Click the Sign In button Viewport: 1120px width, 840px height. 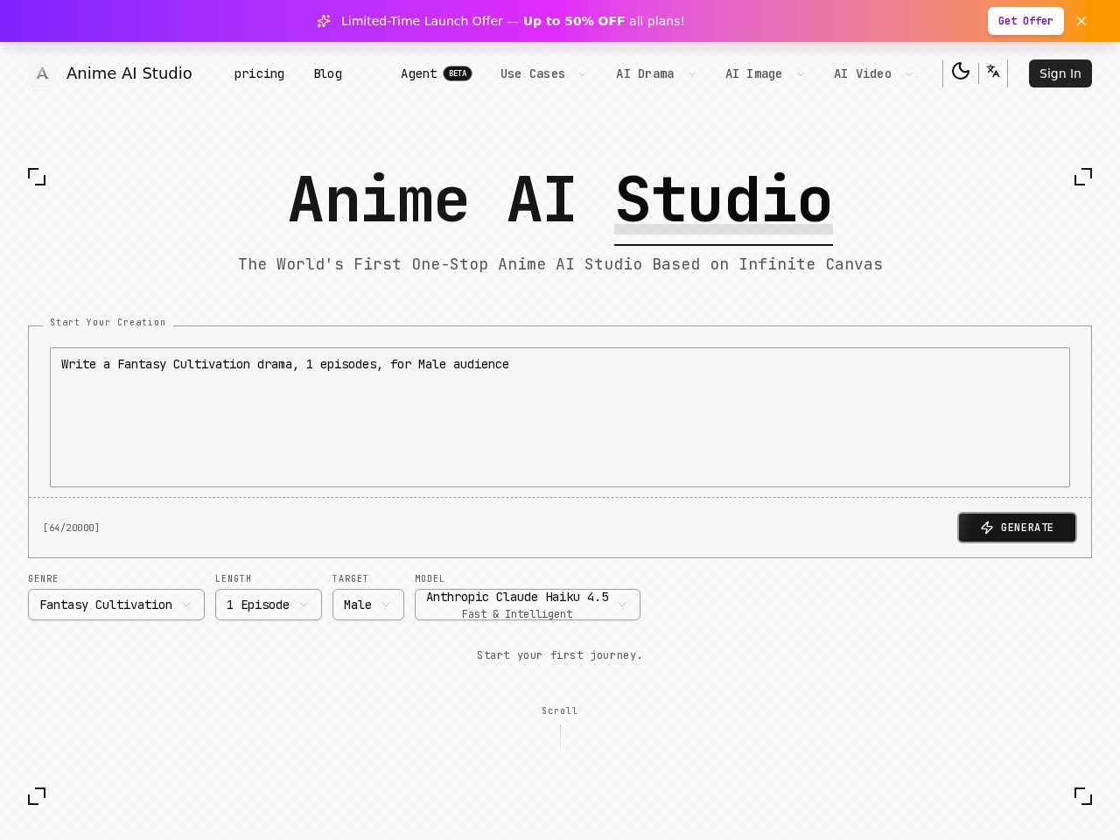coord(1060,73)
